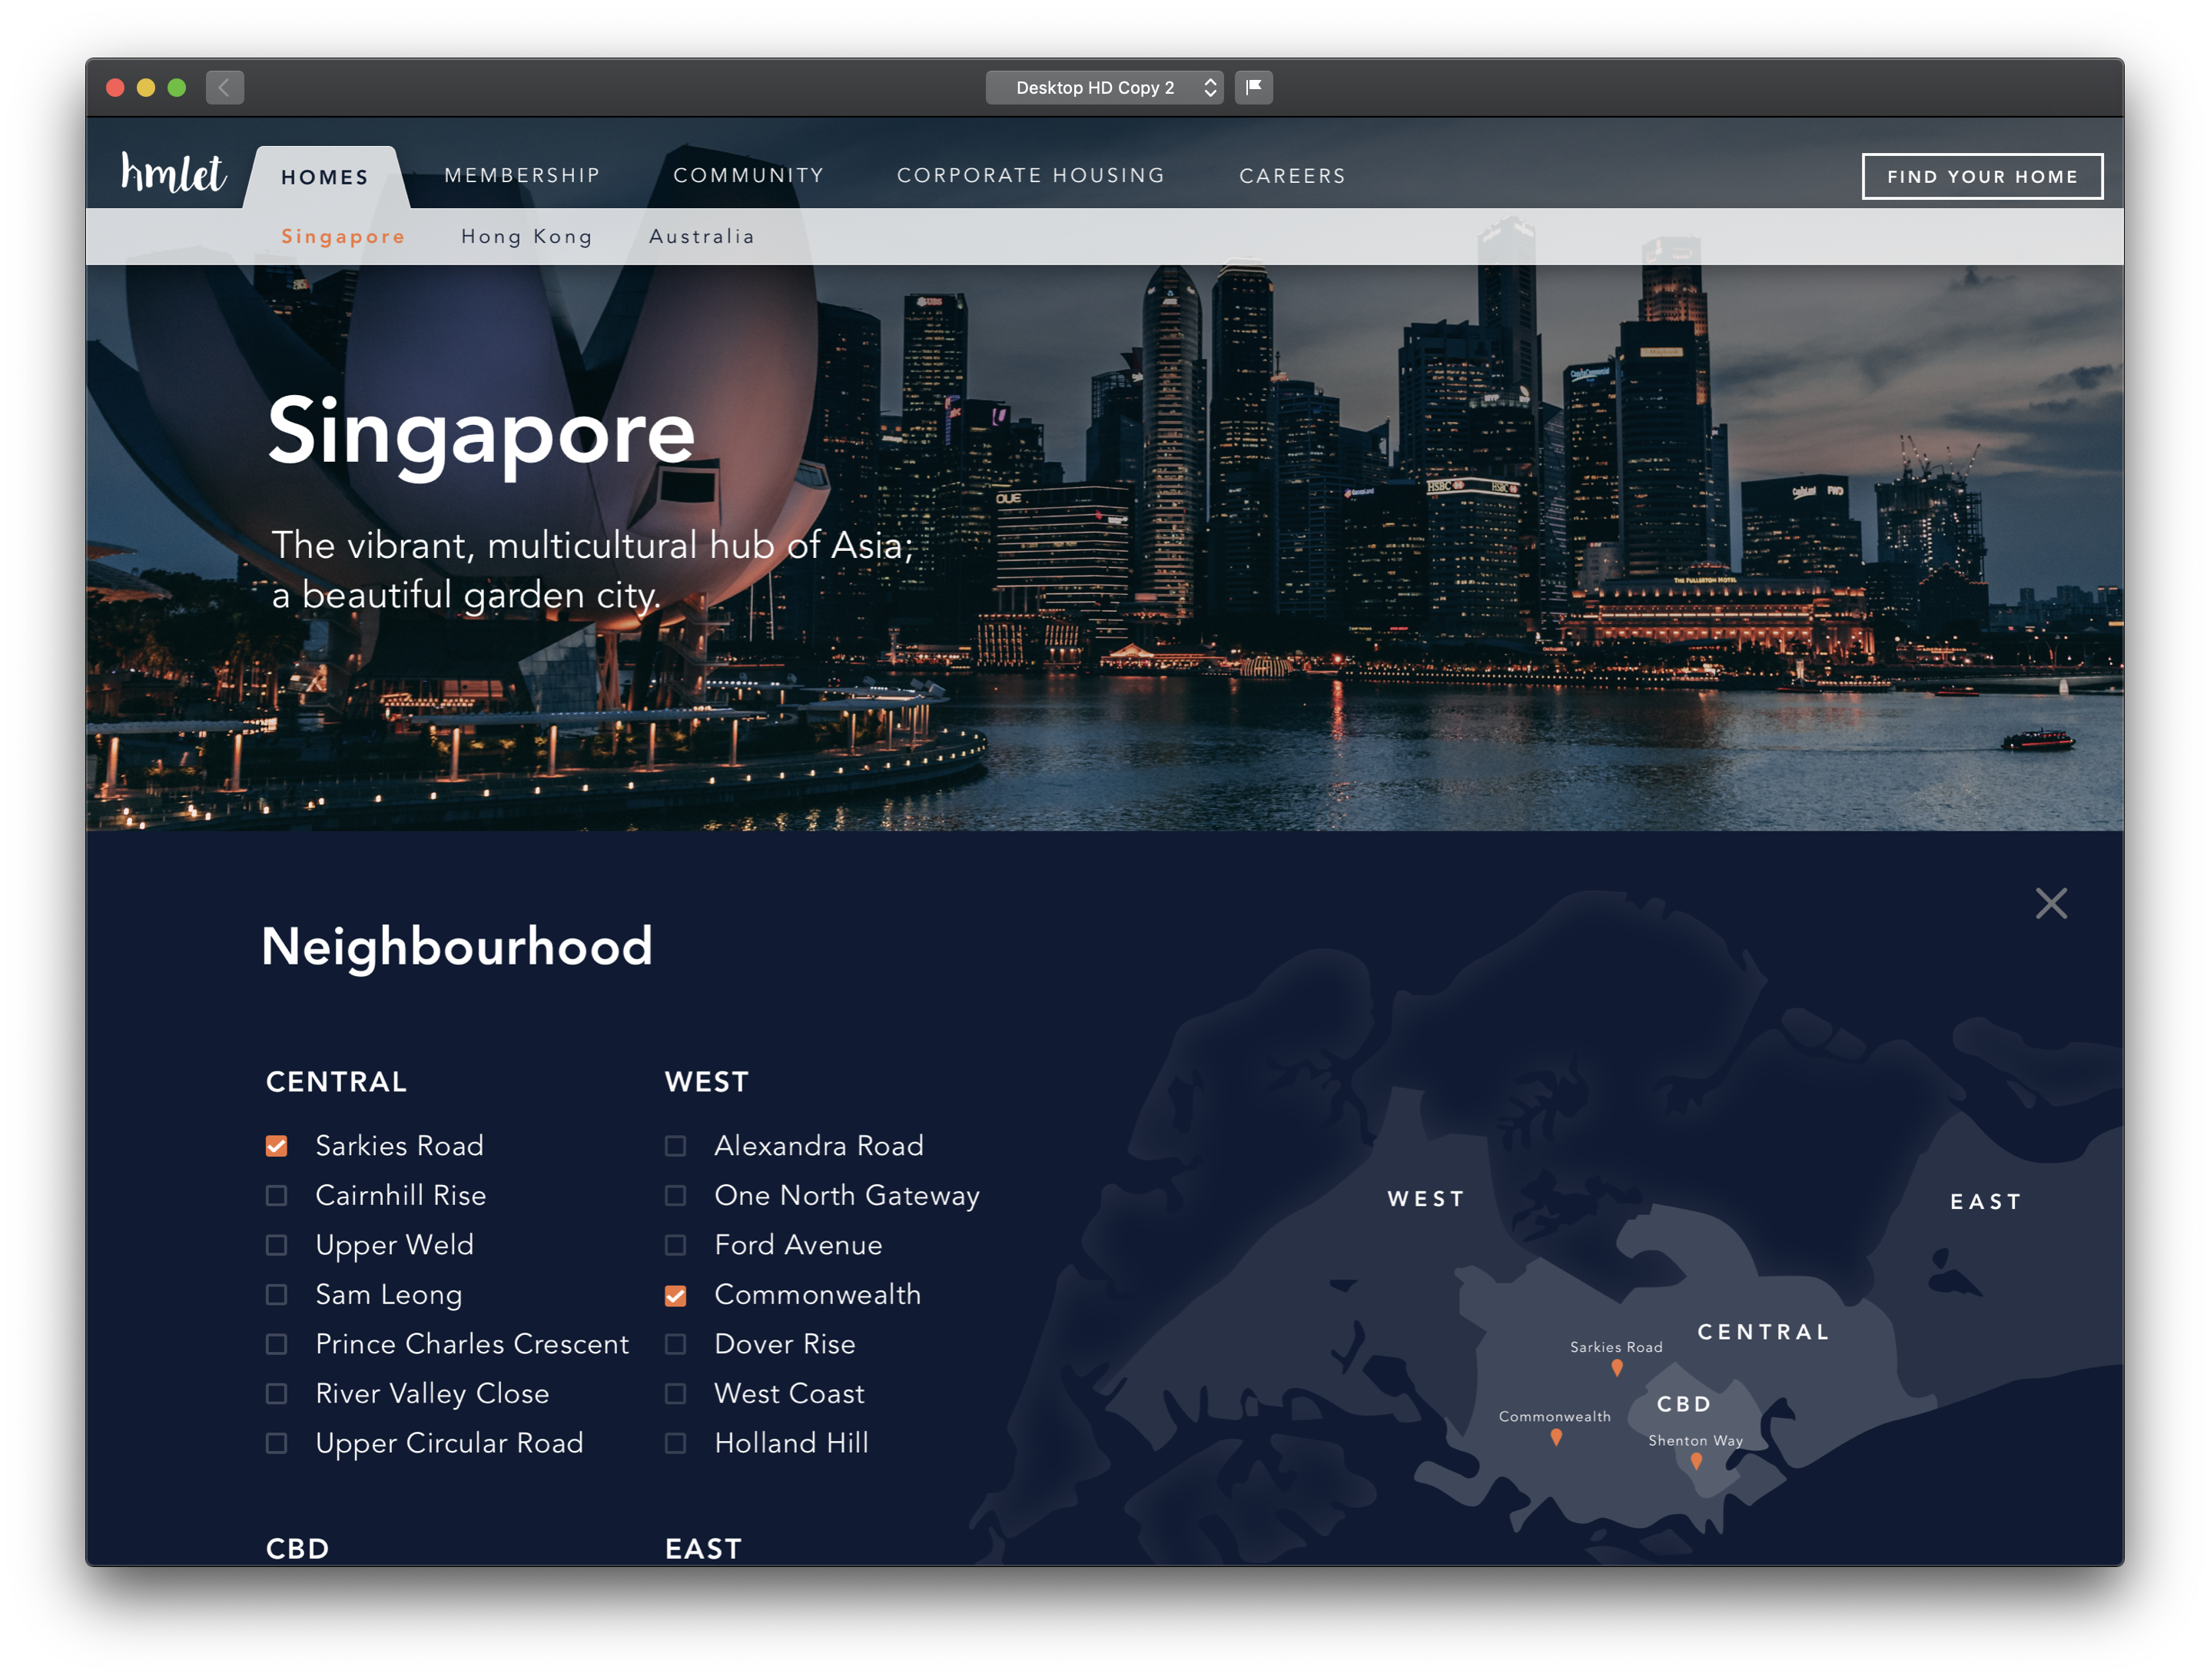
Task: Click the CBD list heading
Action: 297,1548
